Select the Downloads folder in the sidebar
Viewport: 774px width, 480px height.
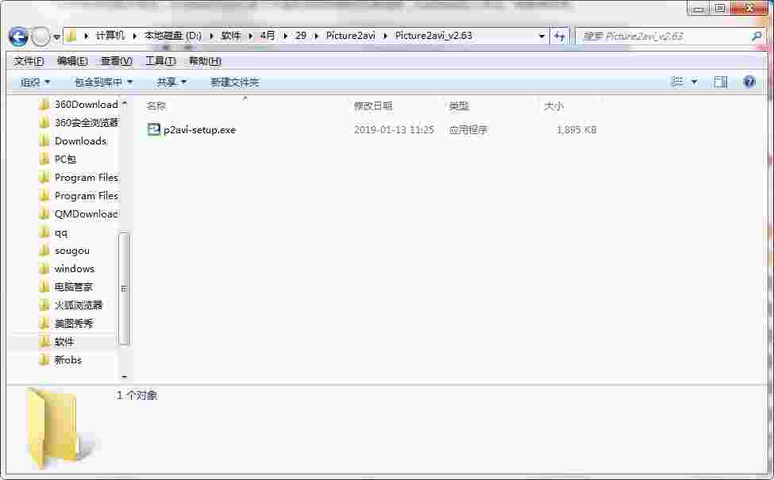click(x=80, y=141)
